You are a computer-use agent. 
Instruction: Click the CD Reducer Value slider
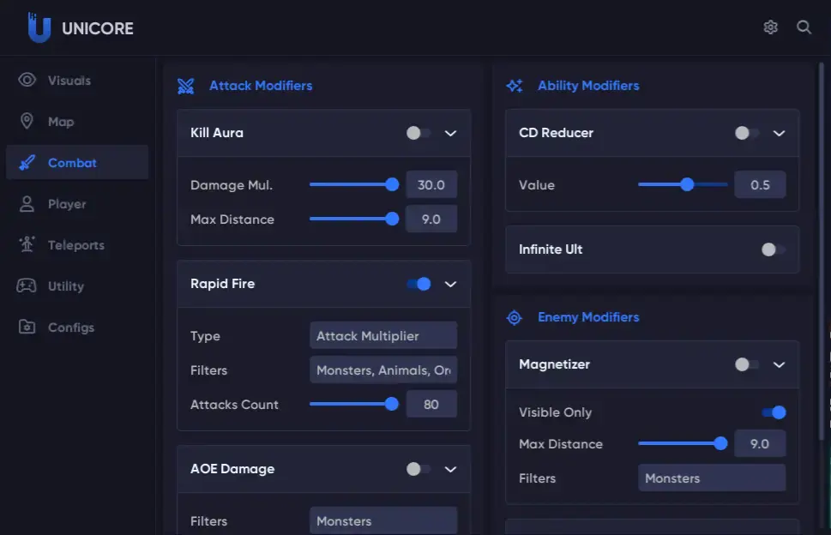click(x=683, y=184)
